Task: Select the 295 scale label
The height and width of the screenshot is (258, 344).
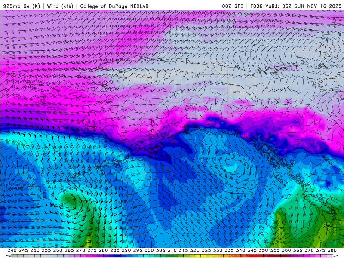Action: point(138,250)
